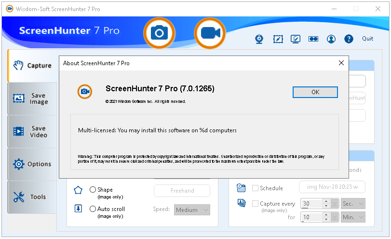The image size is (391, 239).
Task: Go to the Options tab
Action: click(x=32, y=164)
